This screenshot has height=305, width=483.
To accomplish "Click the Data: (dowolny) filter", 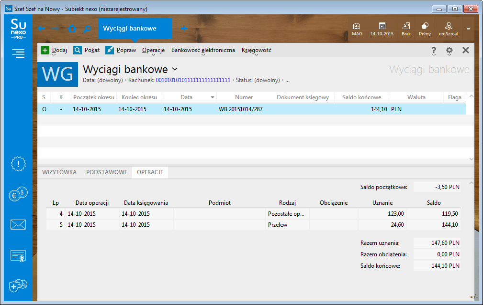I will tap(102, 80).
